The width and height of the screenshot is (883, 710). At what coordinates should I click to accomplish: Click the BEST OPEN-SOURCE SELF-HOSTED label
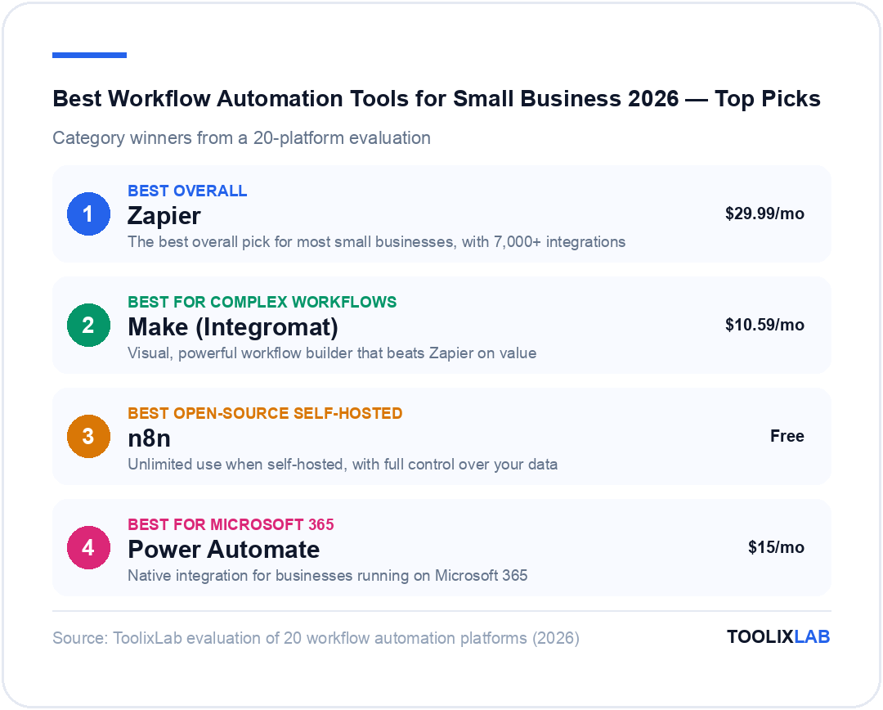point(265,413)
